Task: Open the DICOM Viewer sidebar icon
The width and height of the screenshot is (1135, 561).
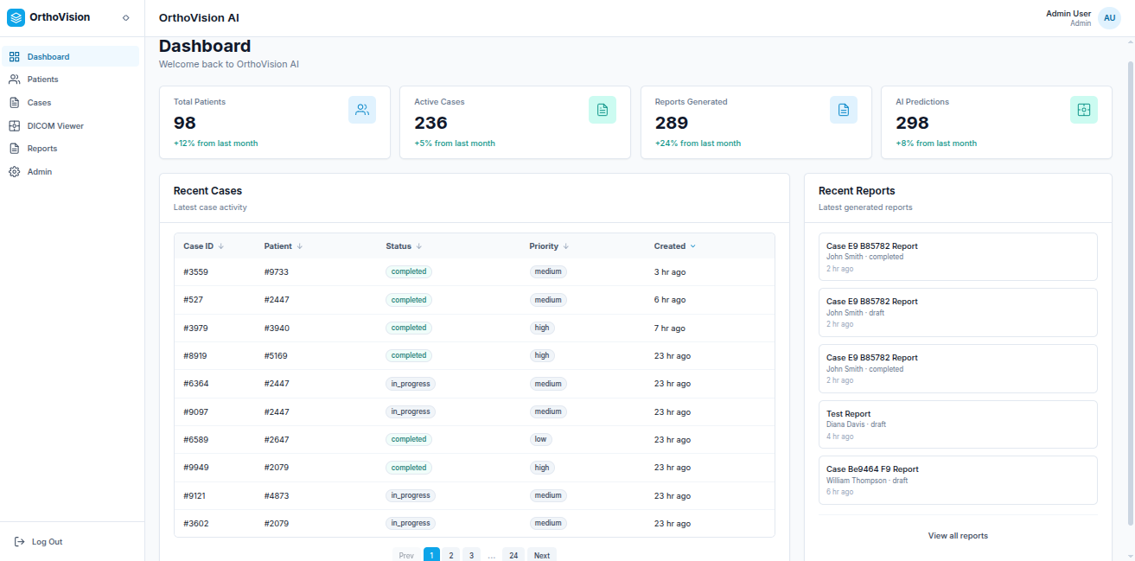Action: coord(14,125)
